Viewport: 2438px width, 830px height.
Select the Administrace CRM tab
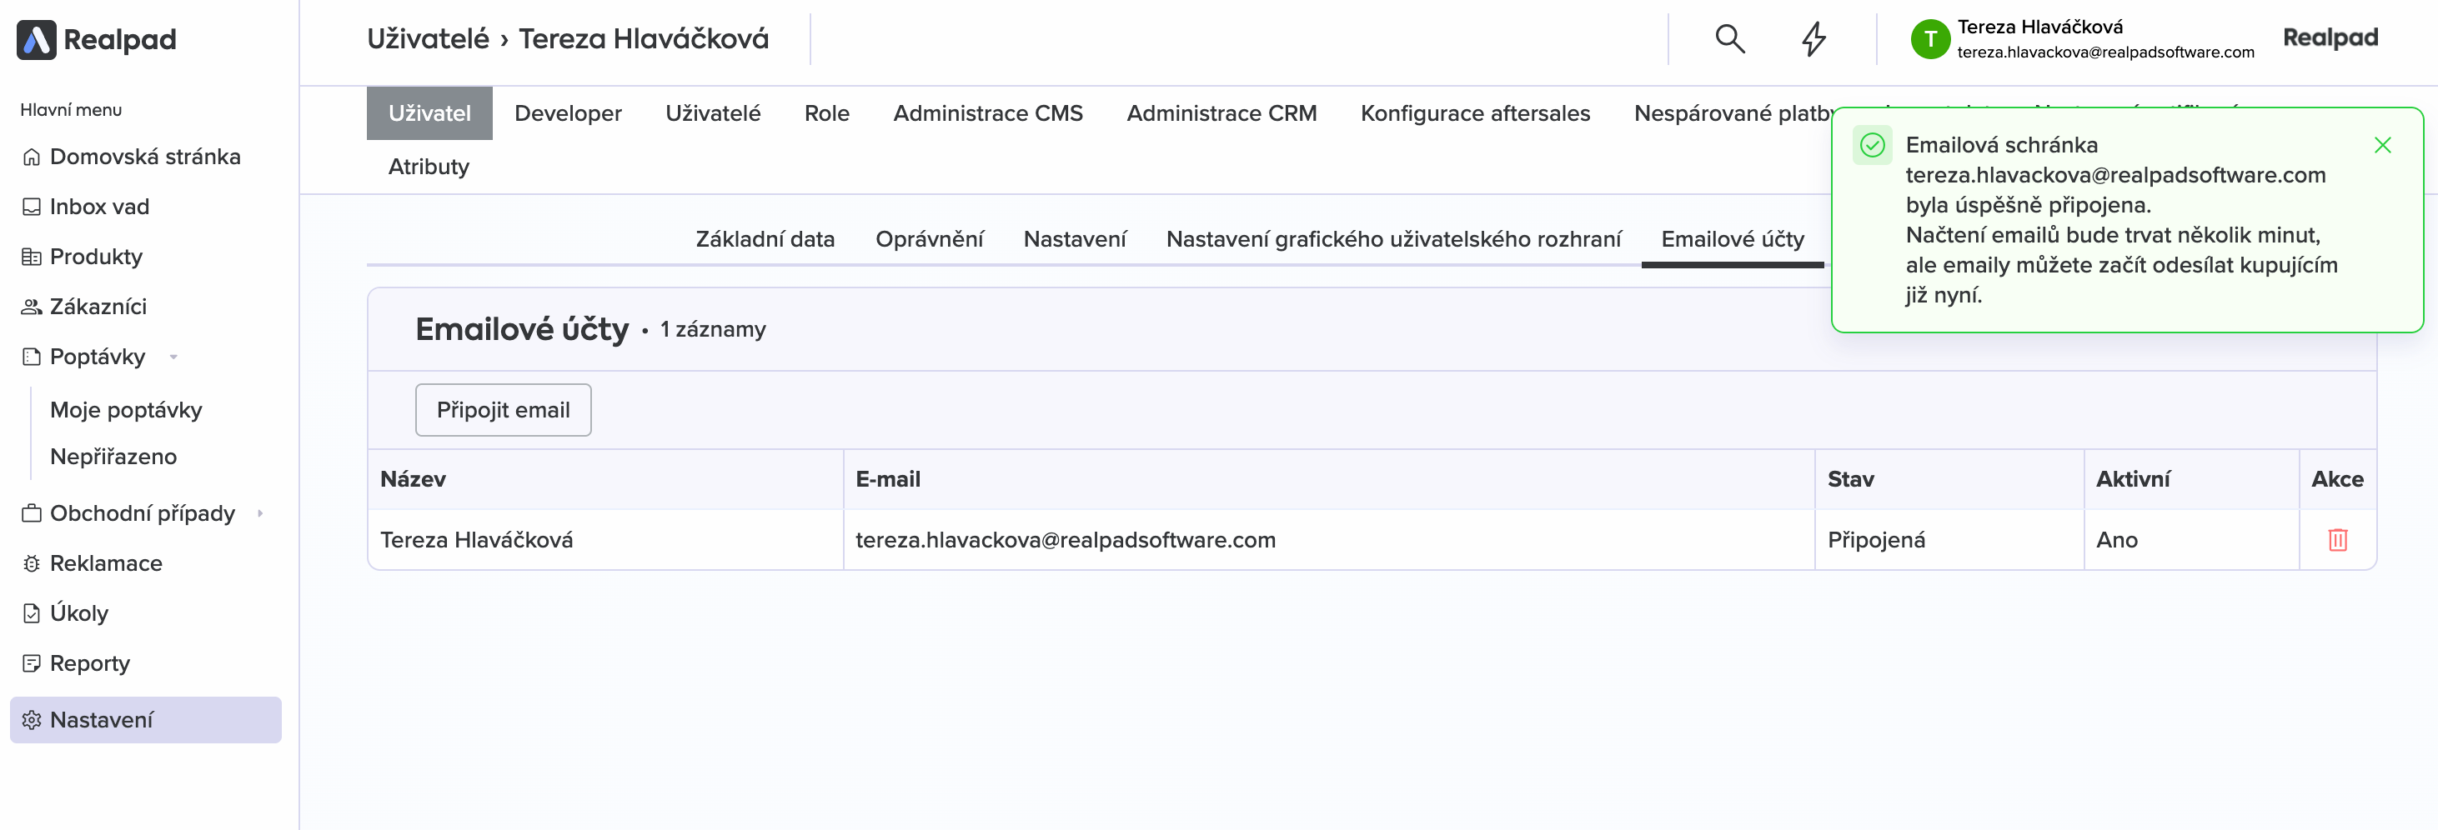(1221, 113)
